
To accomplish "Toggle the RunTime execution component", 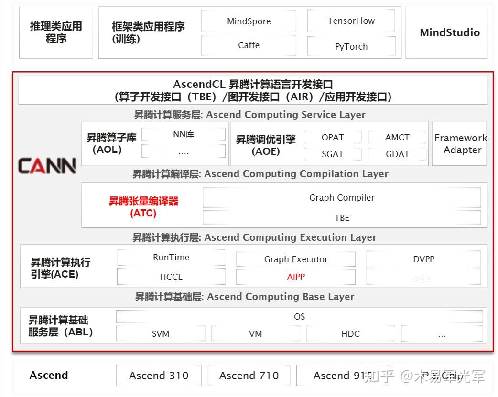I will click(171, 258).
